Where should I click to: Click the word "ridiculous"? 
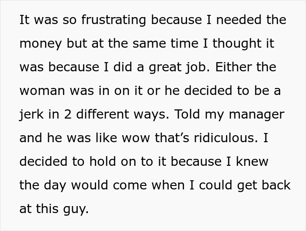(227, 138)
